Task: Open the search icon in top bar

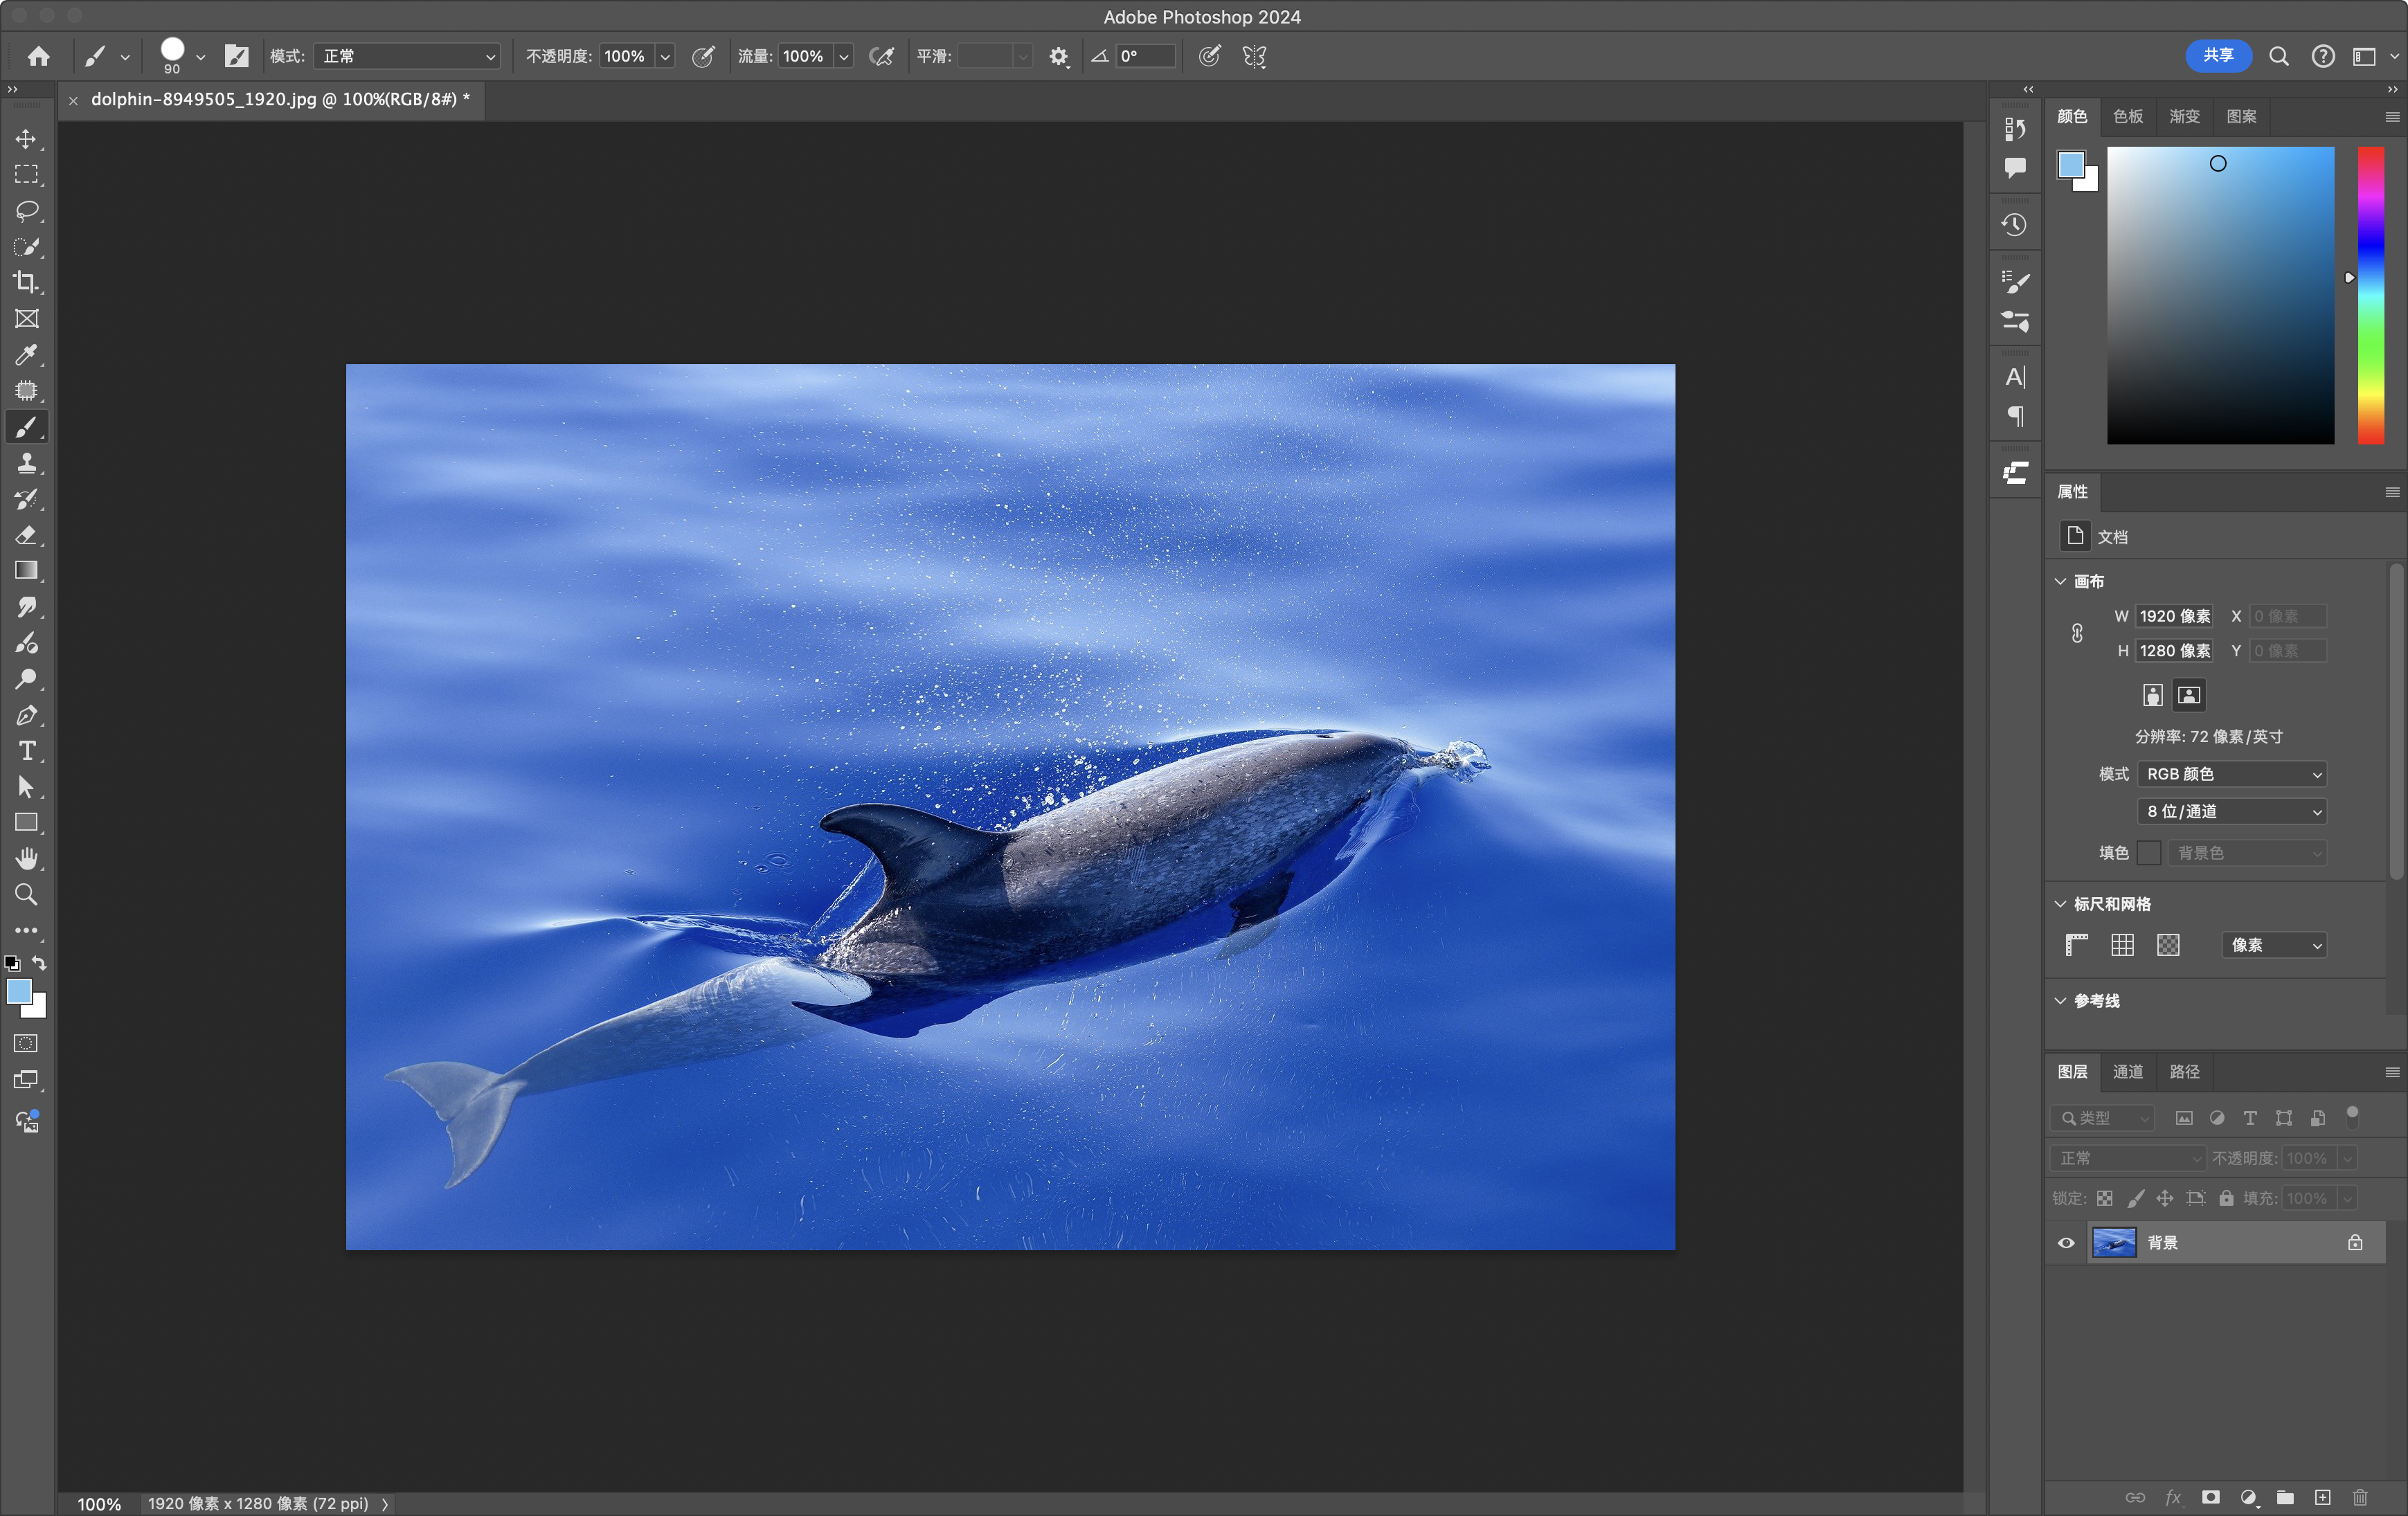Action: [x=2278, y=56]
